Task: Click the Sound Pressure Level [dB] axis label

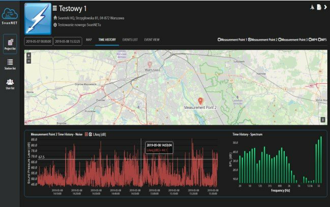Action: (x=29, y=163)
